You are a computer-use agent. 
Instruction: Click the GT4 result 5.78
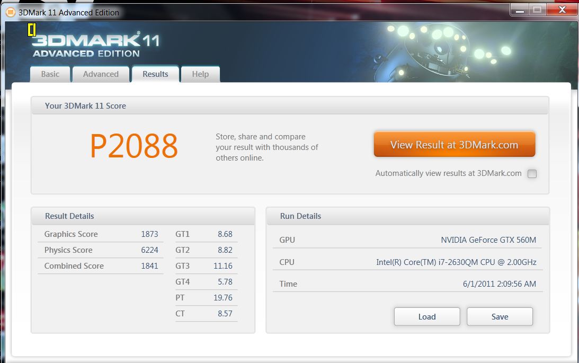[225, 282]
